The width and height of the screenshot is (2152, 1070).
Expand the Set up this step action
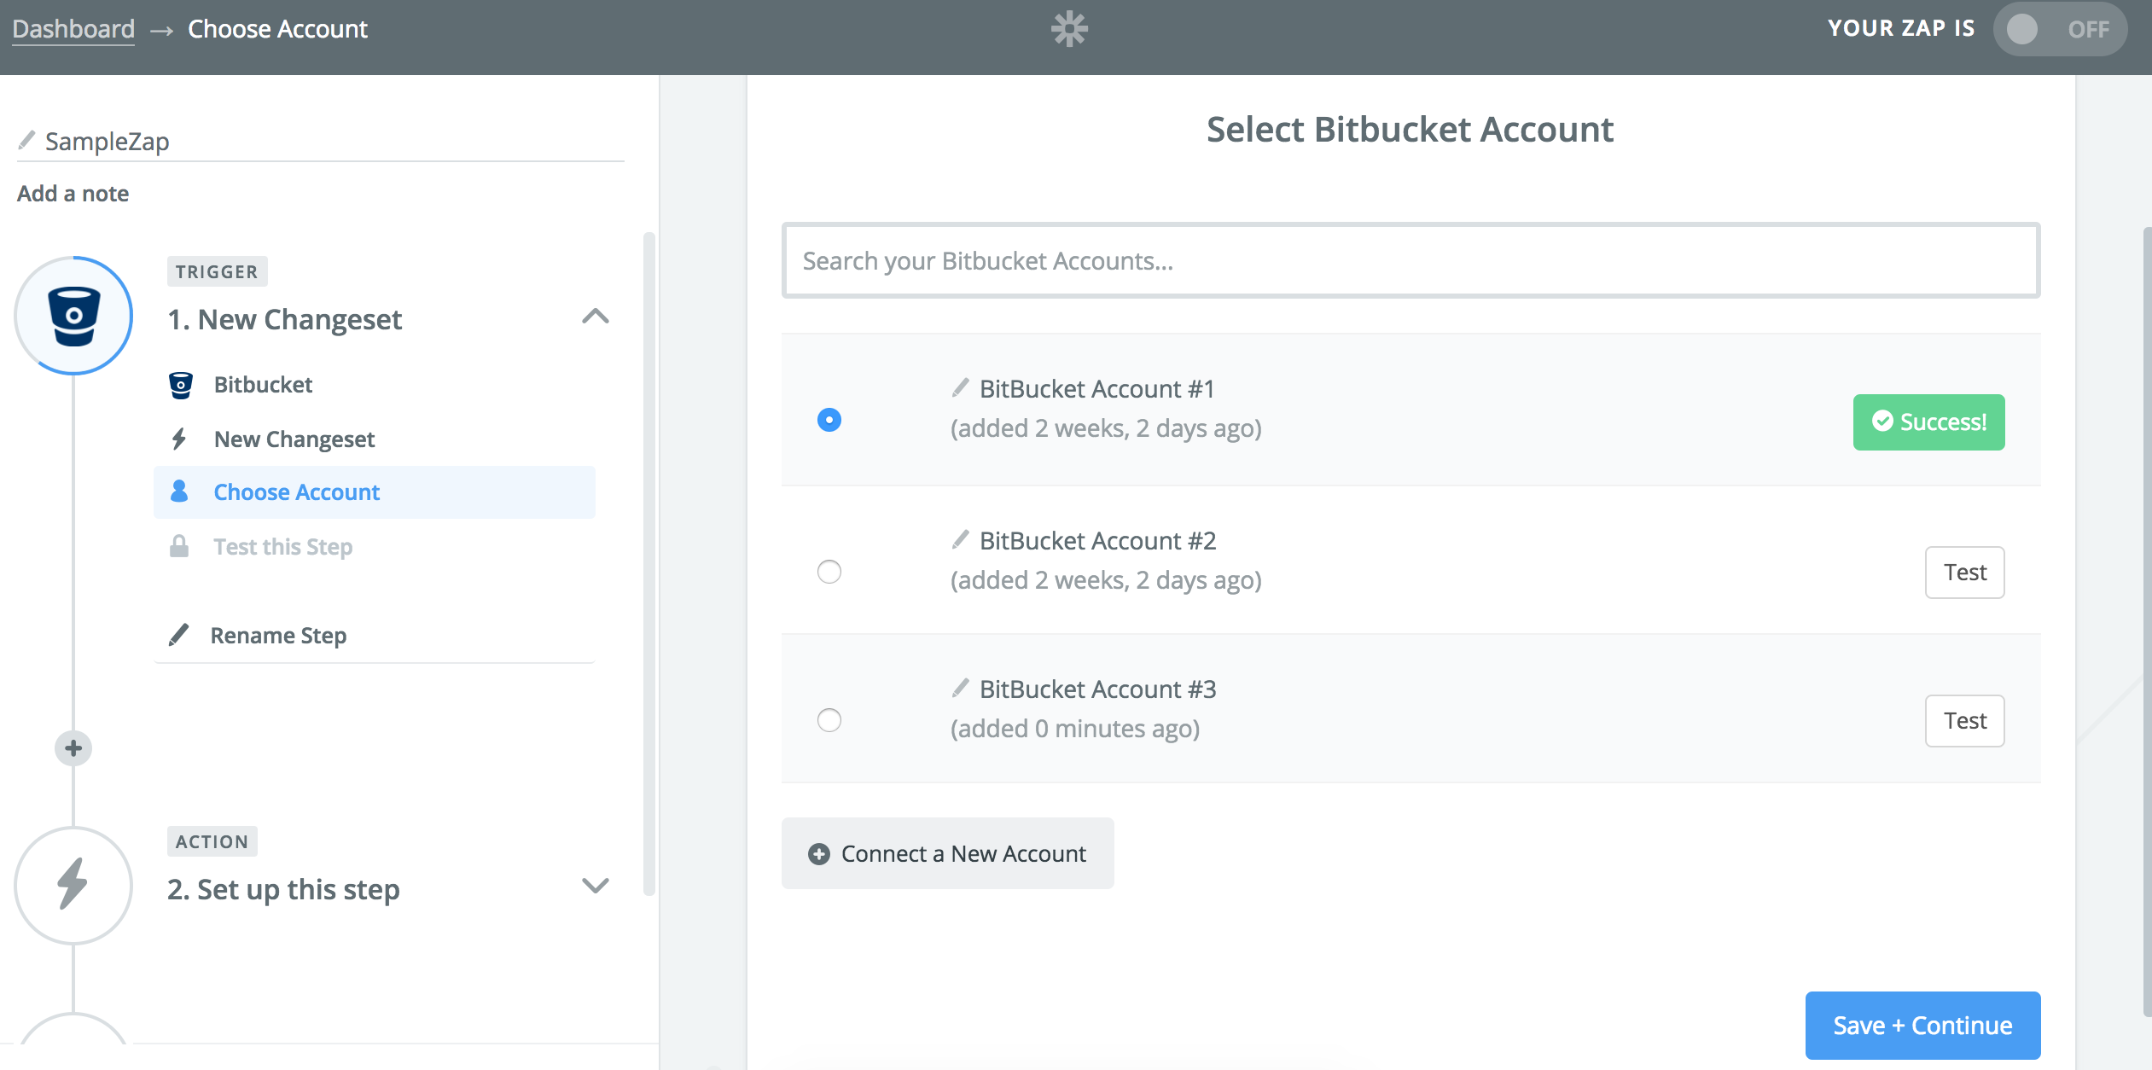(x=596, y=886)
